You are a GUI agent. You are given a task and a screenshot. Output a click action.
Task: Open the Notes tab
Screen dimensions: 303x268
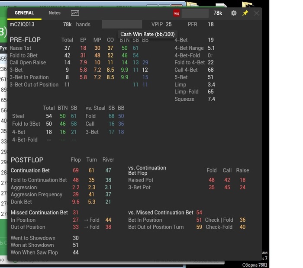[x=55, y=13]
